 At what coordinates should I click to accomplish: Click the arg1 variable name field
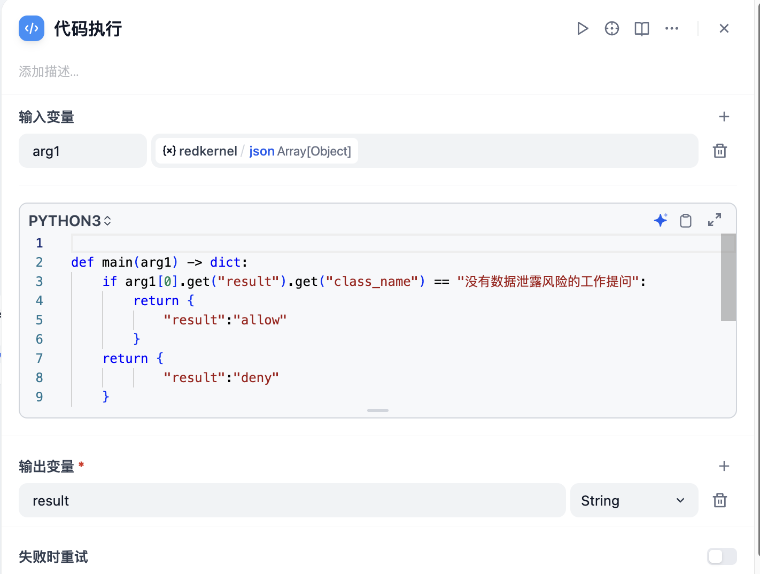(x=83, y=151)
